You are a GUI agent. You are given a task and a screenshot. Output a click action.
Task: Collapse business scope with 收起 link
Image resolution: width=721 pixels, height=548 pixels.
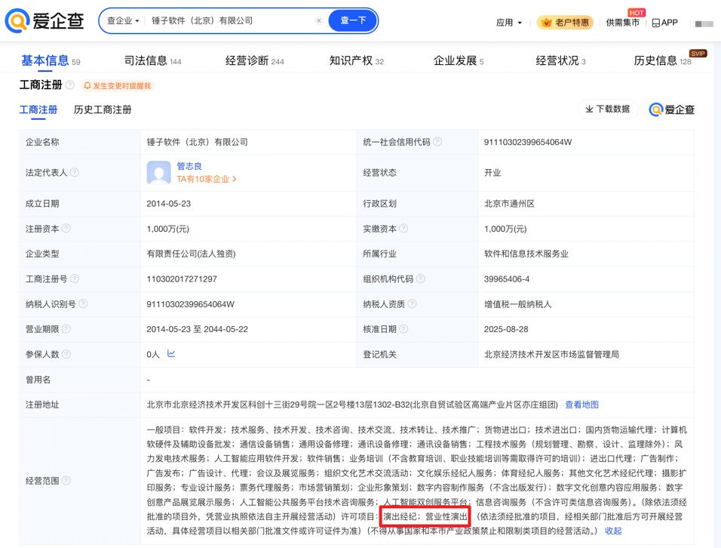(x=613, y=531)
